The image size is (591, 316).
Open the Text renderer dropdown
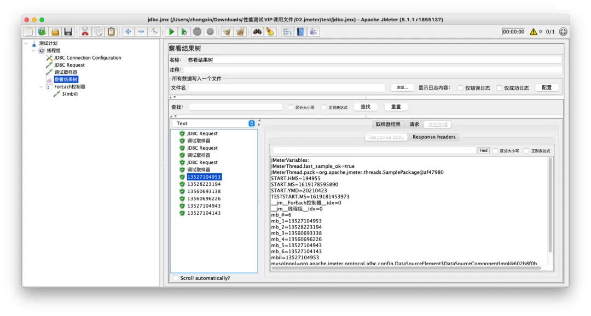(x=214, y=124)
